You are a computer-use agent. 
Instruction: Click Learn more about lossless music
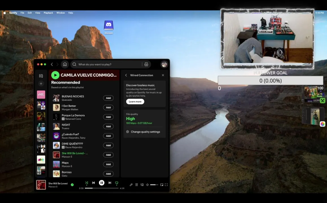(x=135, y=101)
